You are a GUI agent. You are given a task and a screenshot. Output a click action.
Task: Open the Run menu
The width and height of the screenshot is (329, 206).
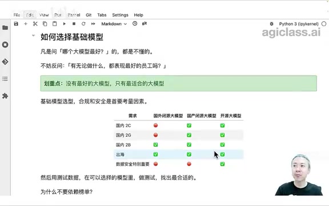click(58, 15)
